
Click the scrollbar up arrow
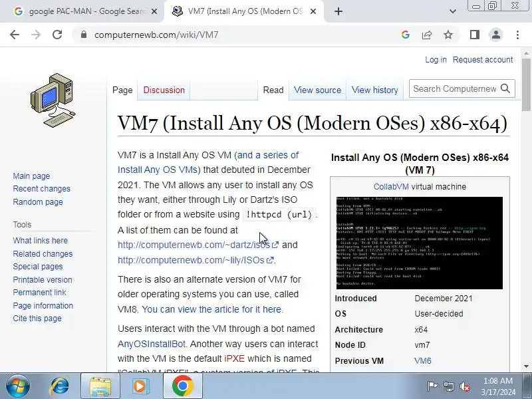tap(526, 53)
